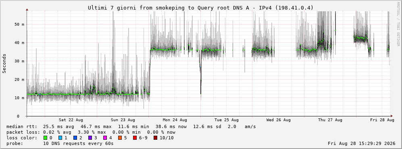
Task: Click the light blue loss color 1 swatch
Action: point(60,138)
